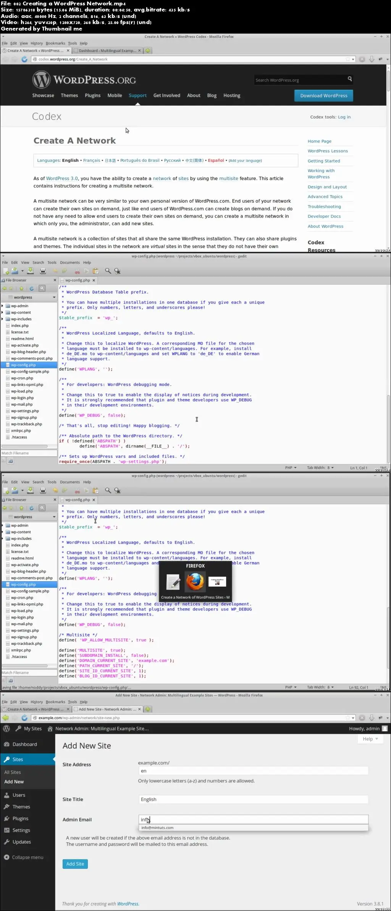The height and width of the screenshot is (911, 391).
Task: Select gedit icon in the FIREFOX app switcher
Action: tap(173, 582)
